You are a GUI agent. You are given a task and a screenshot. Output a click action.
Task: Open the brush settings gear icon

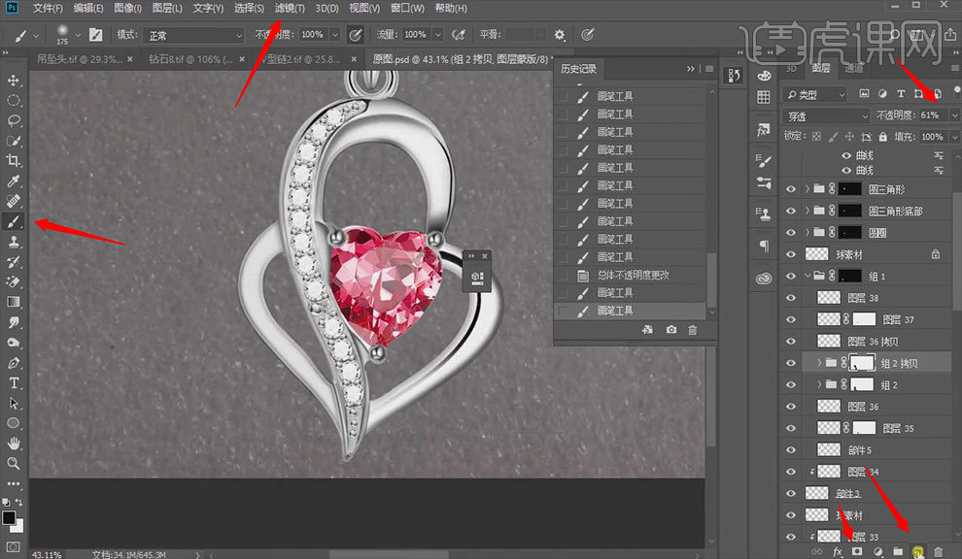[x=559, y=35]
